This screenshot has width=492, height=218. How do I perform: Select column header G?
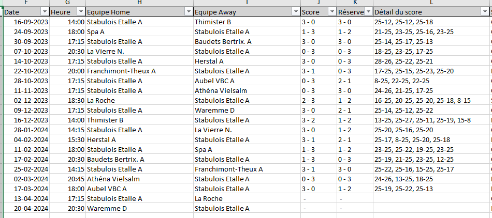click(67, 3)
